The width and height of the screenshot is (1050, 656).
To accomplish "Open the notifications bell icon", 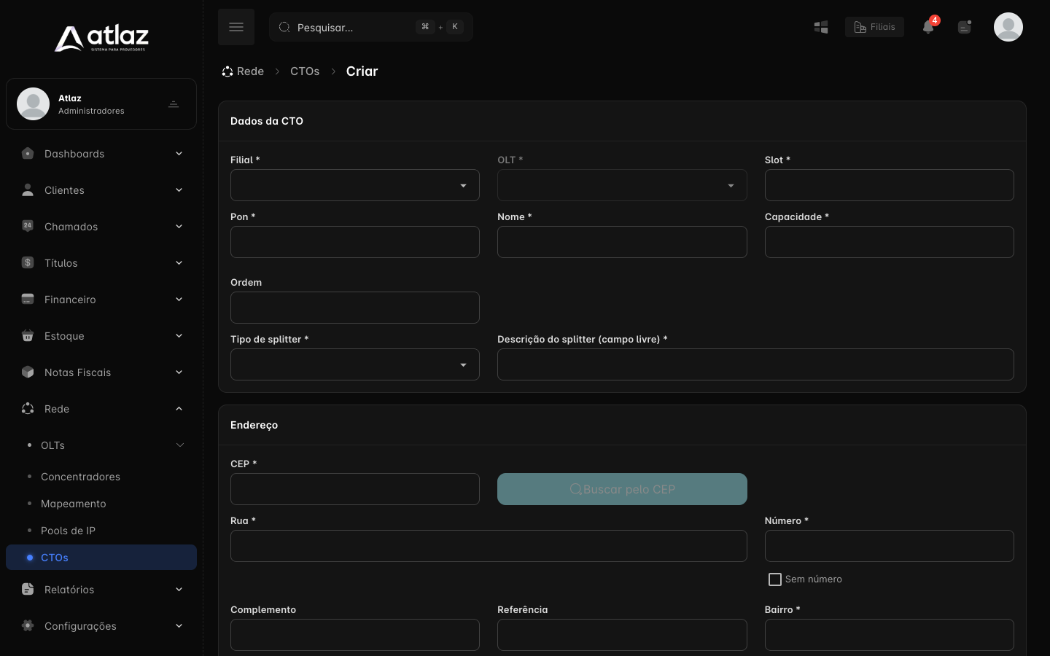I will pyautogui.click(x=928, y=27).
